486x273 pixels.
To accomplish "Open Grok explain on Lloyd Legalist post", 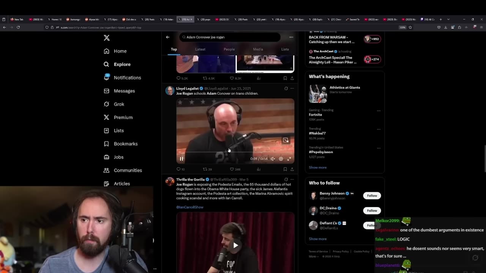I will pos(286,88).
